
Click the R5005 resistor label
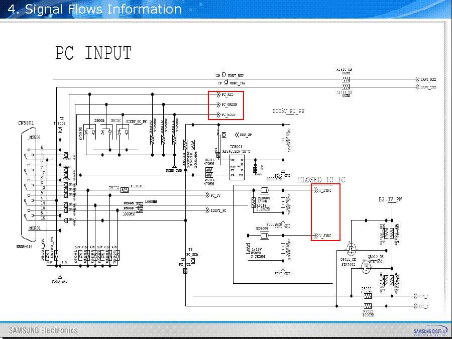click(x=129, y=203)
